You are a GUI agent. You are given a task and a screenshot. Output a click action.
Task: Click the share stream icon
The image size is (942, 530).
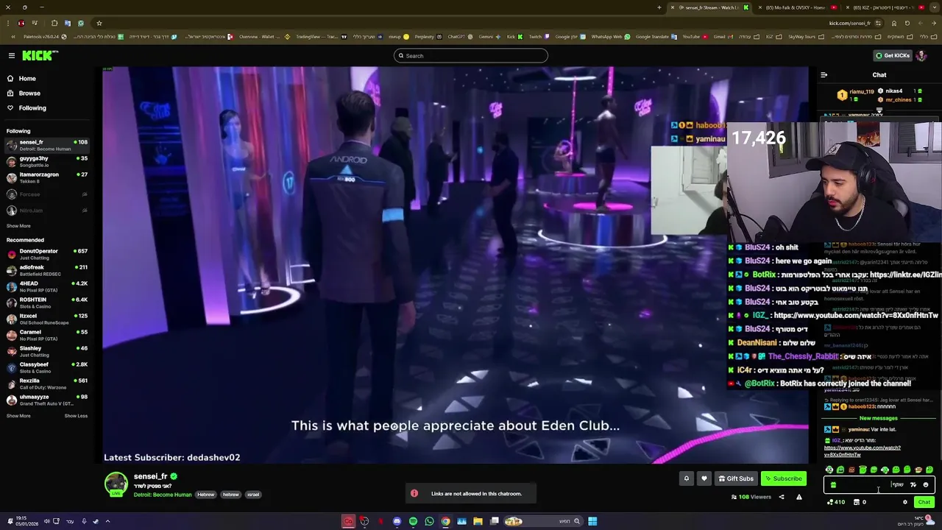point(782,497)
